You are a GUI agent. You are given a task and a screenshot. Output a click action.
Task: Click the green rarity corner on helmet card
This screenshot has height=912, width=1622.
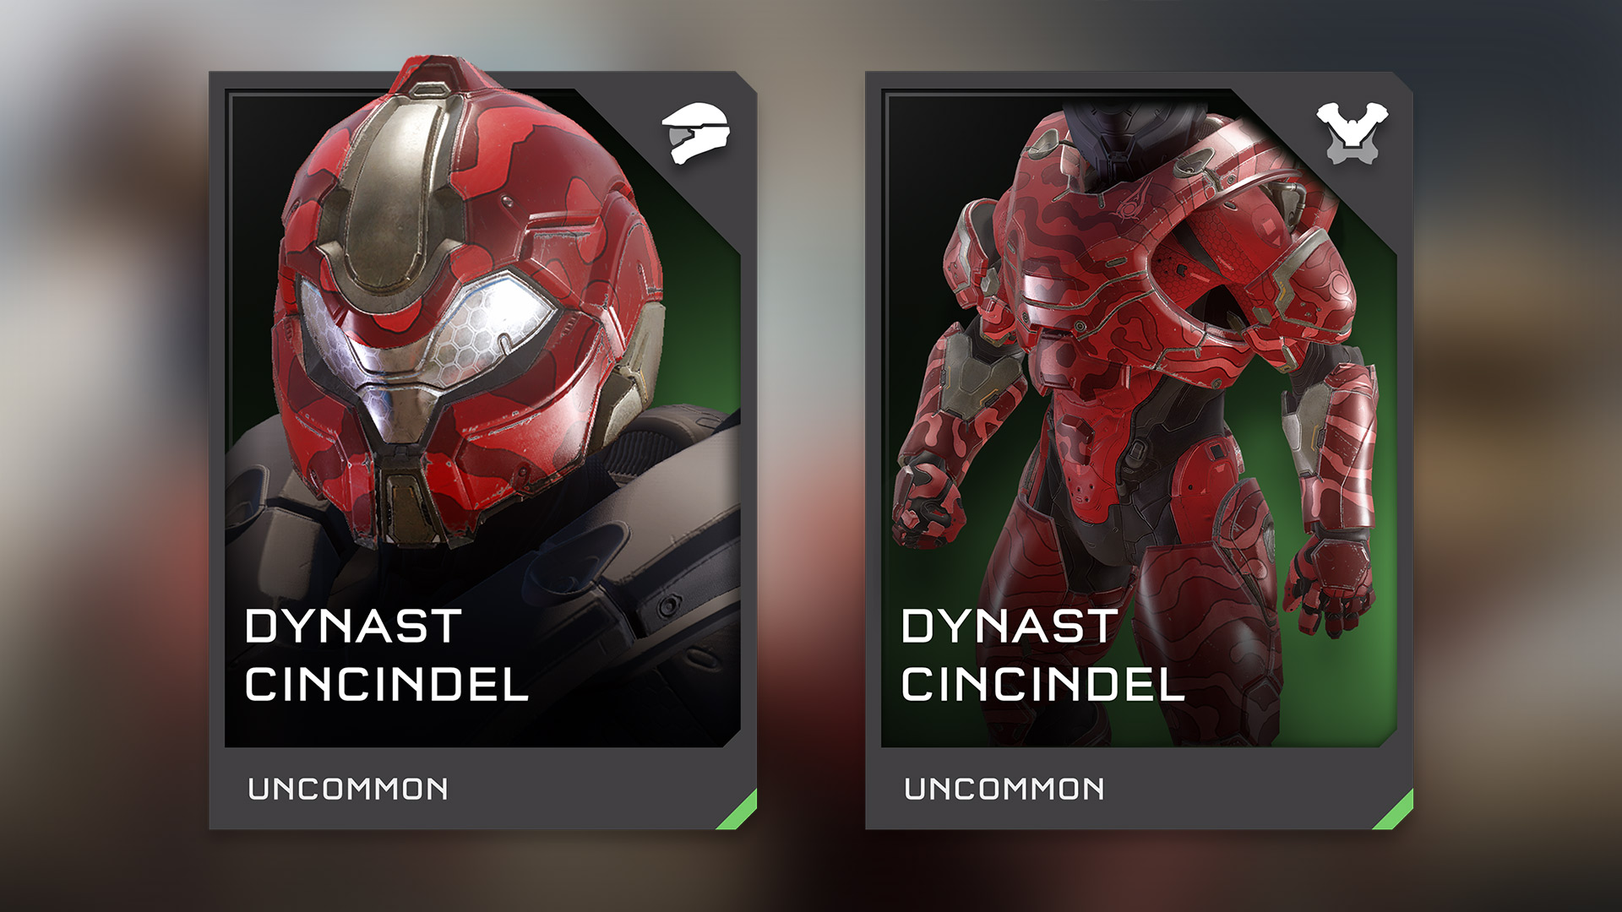(x=738, y=811)
